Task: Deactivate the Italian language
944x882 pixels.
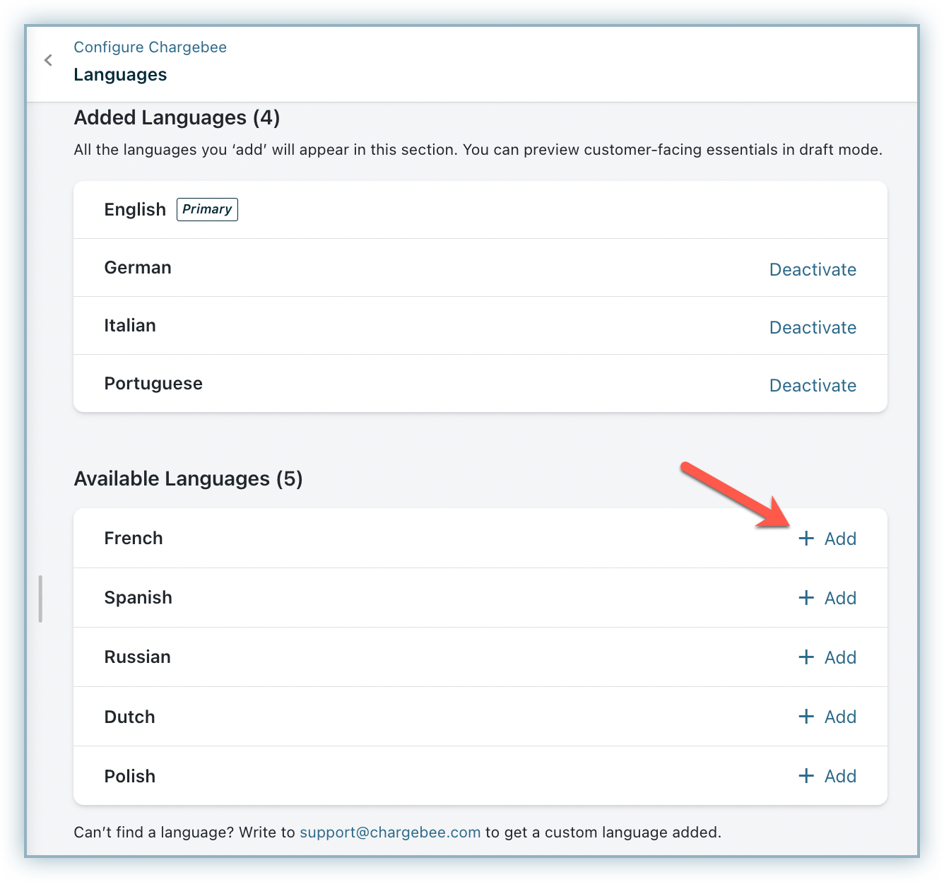Action: pos(813,327)
